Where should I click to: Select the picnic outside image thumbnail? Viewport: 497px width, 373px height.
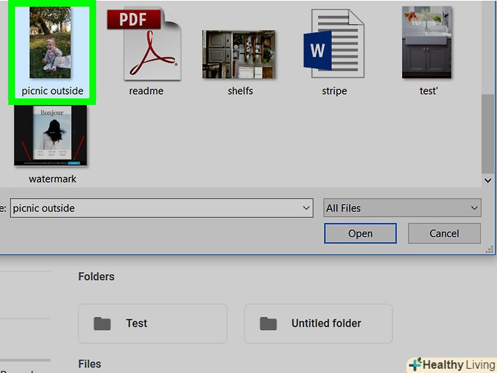[x=50, y=42]
